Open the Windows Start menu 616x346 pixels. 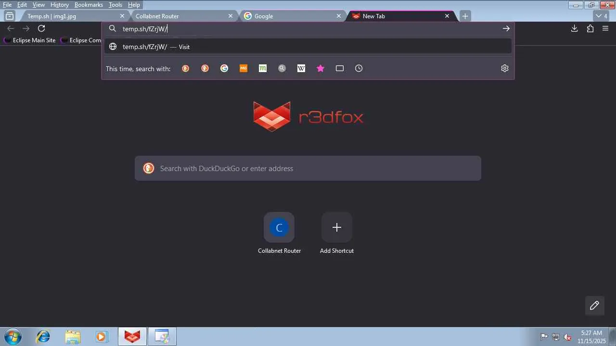click(x=13, y=336)
